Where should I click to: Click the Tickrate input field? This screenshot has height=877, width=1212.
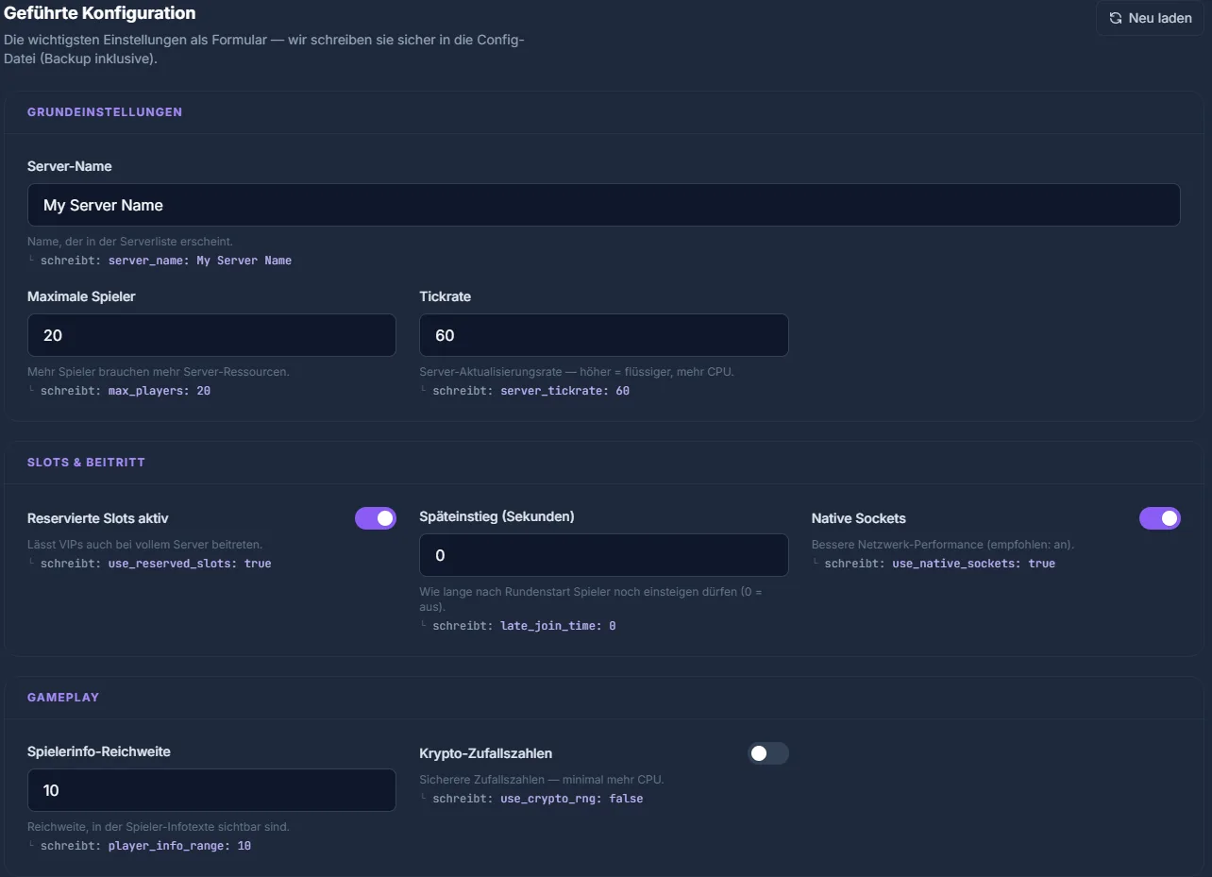pos(603,335)
